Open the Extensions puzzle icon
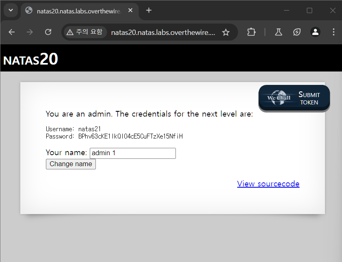342x262 pixels. [251, 32]
